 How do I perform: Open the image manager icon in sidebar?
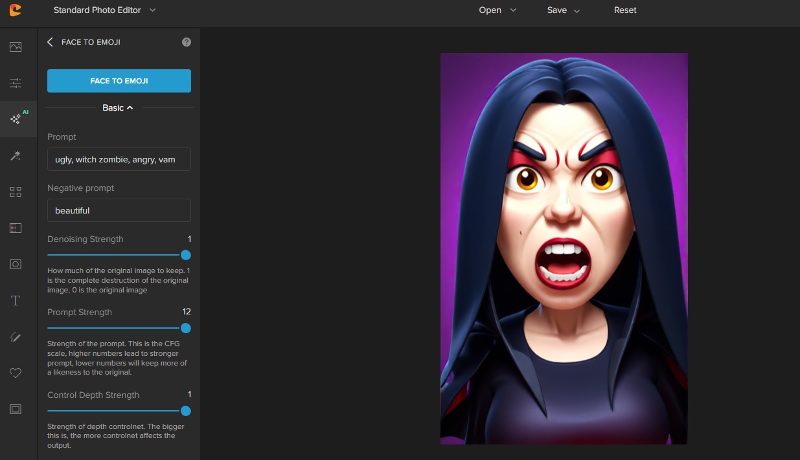[16, 47]
